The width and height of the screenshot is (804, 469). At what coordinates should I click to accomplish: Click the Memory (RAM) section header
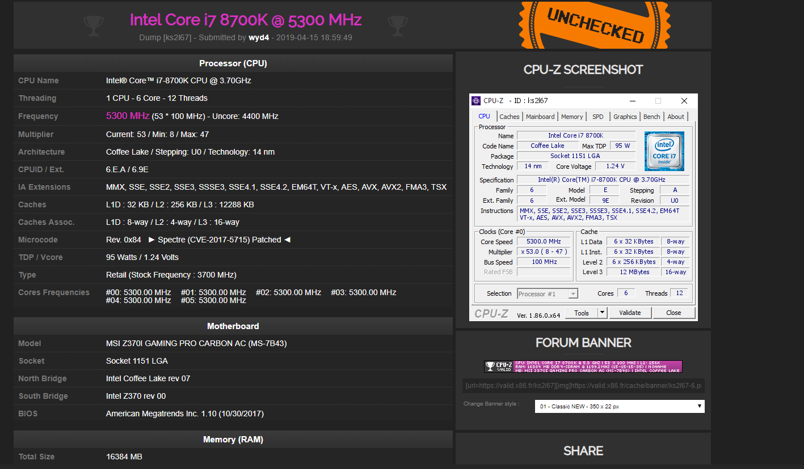(x=233, y=440)
